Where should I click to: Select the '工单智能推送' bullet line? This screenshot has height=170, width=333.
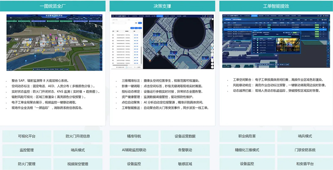(x=165, y=108)
